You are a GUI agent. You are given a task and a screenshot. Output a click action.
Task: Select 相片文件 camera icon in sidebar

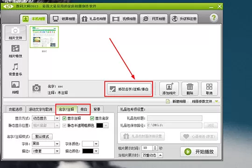[x=15, y=33]
